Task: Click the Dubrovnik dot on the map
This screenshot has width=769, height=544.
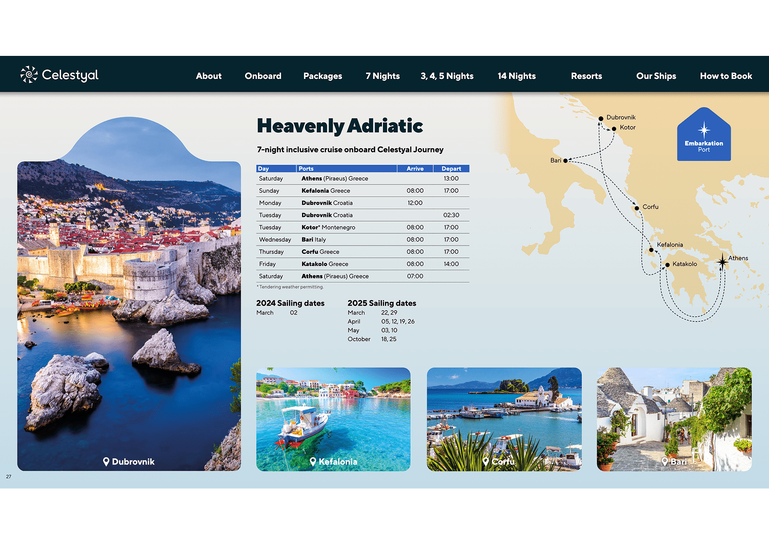Action: [601, 118]
